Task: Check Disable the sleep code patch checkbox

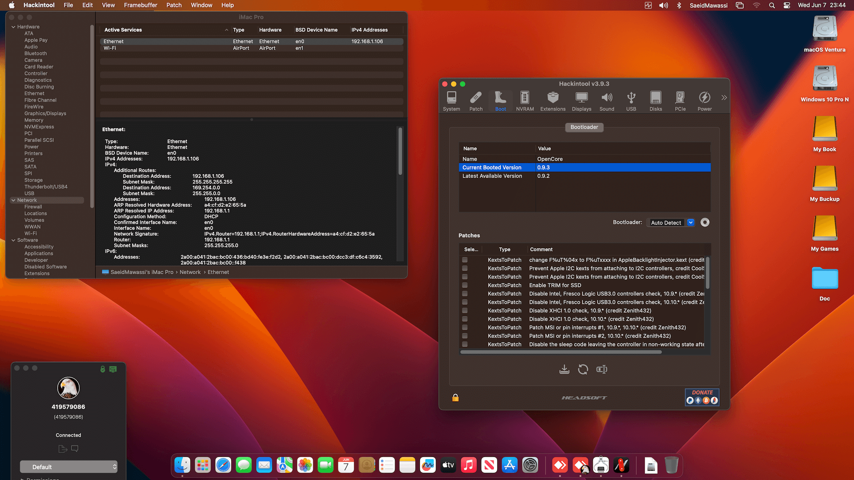Action: coord(465,344)
